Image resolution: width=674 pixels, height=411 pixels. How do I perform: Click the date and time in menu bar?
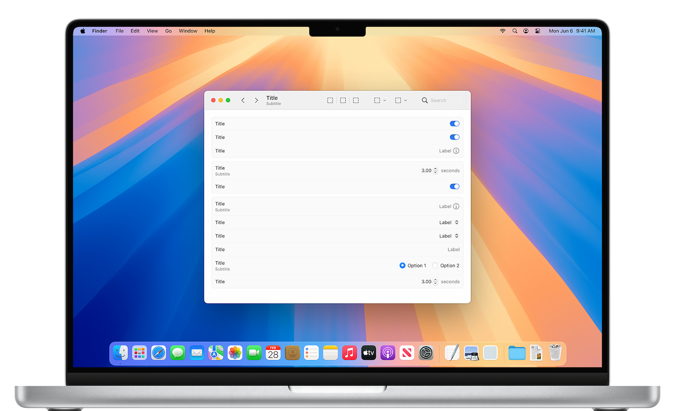click(572, 31)
